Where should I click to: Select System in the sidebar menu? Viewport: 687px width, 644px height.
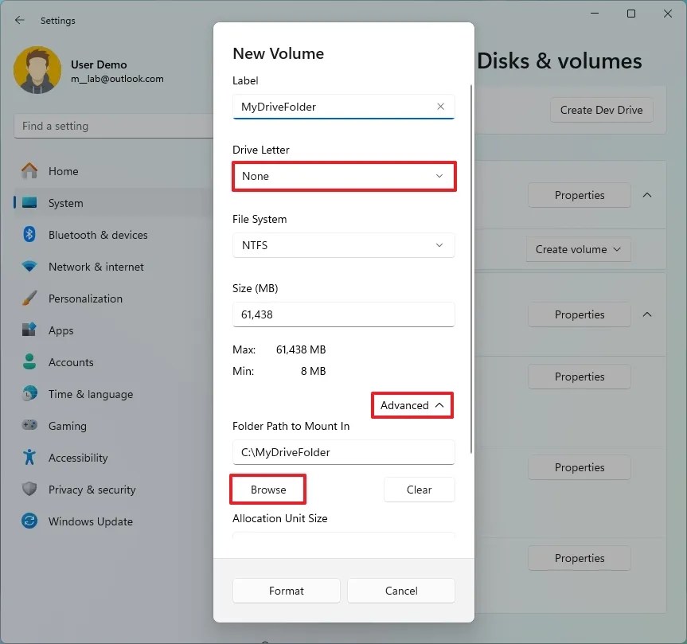coord(29,203)
